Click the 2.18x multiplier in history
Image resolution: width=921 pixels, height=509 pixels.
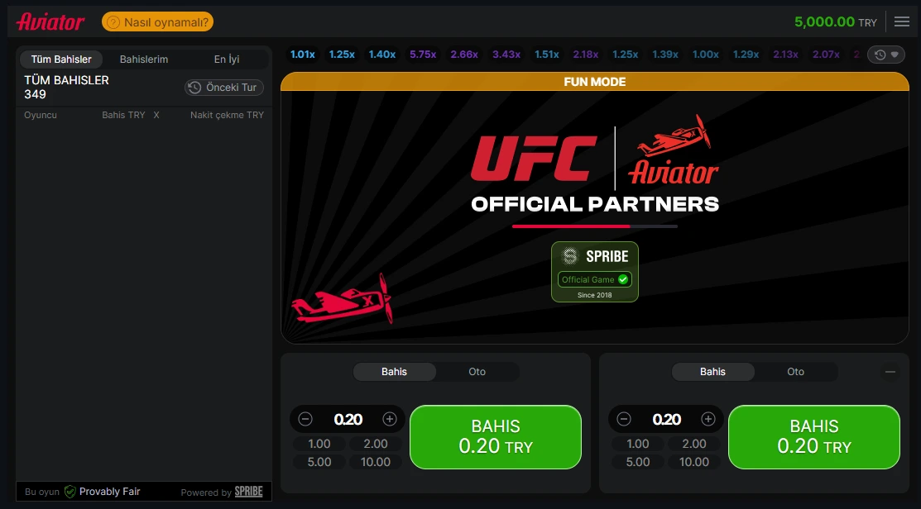(586, 55)
